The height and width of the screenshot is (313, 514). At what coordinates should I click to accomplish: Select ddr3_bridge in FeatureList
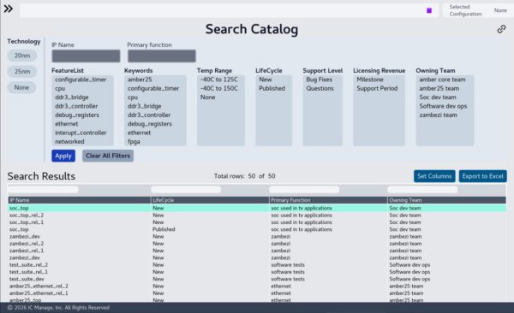[72, 97]
